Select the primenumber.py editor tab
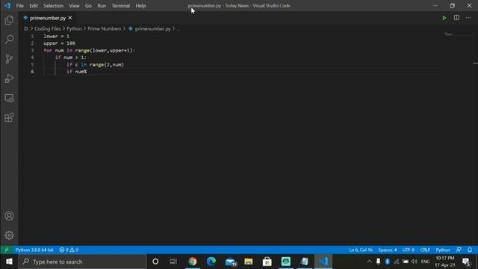This screenshot has width=478, height=269. (x=48, y=18)
